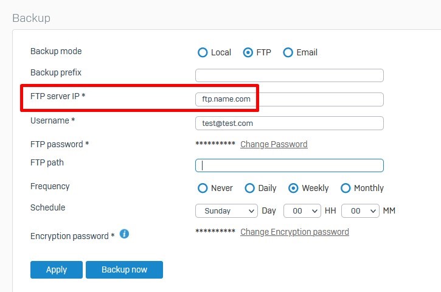
Task: Click the Encryption password info icon
Action: (x=124, y=234)
